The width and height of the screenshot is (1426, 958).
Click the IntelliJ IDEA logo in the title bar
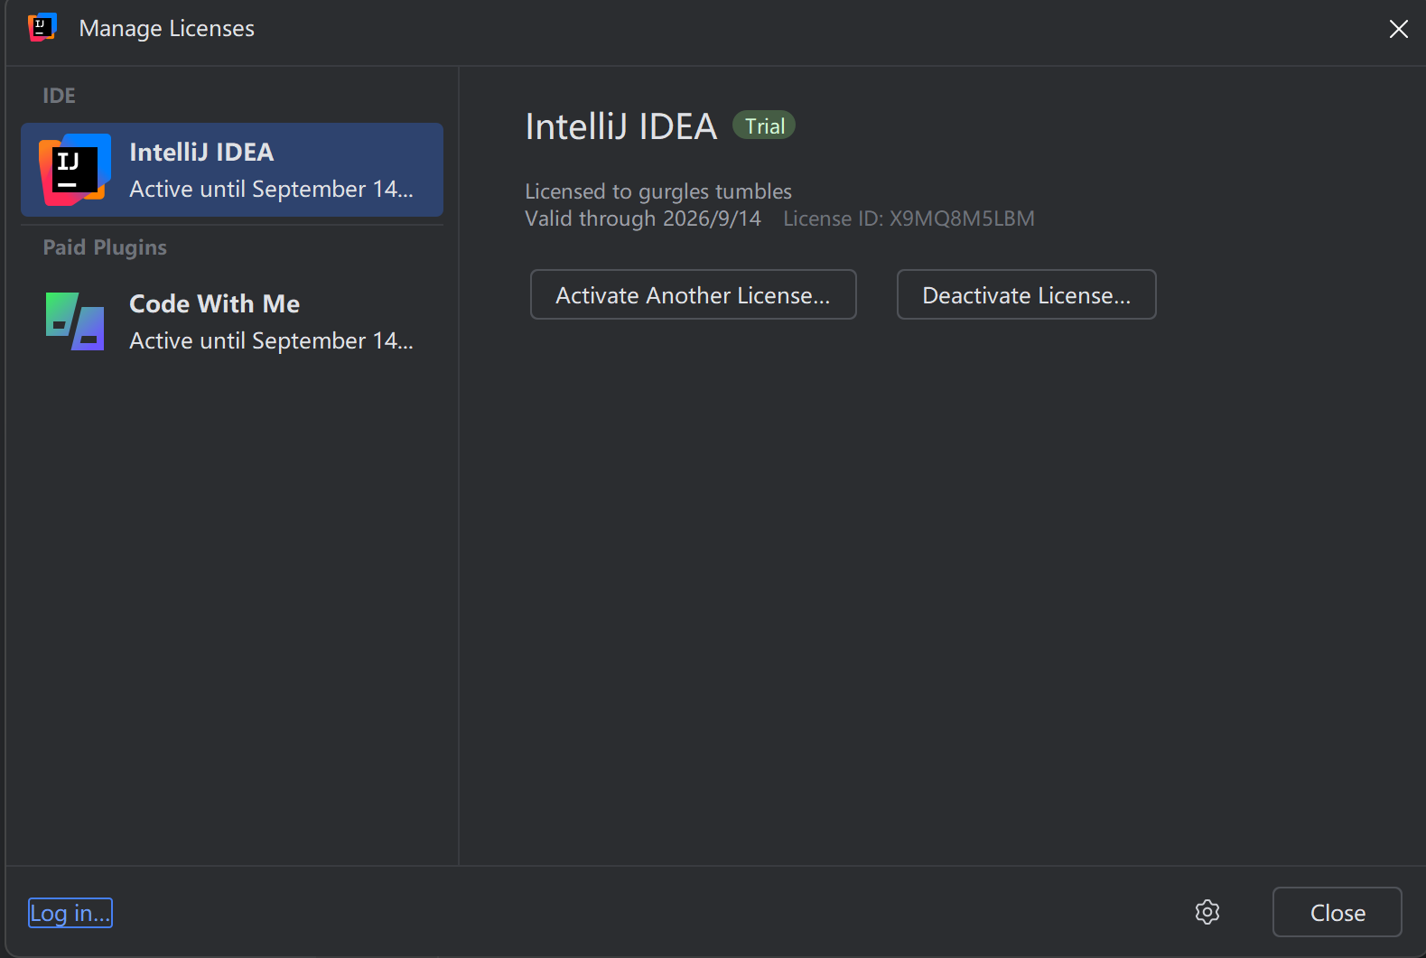[x=42, y=27]
